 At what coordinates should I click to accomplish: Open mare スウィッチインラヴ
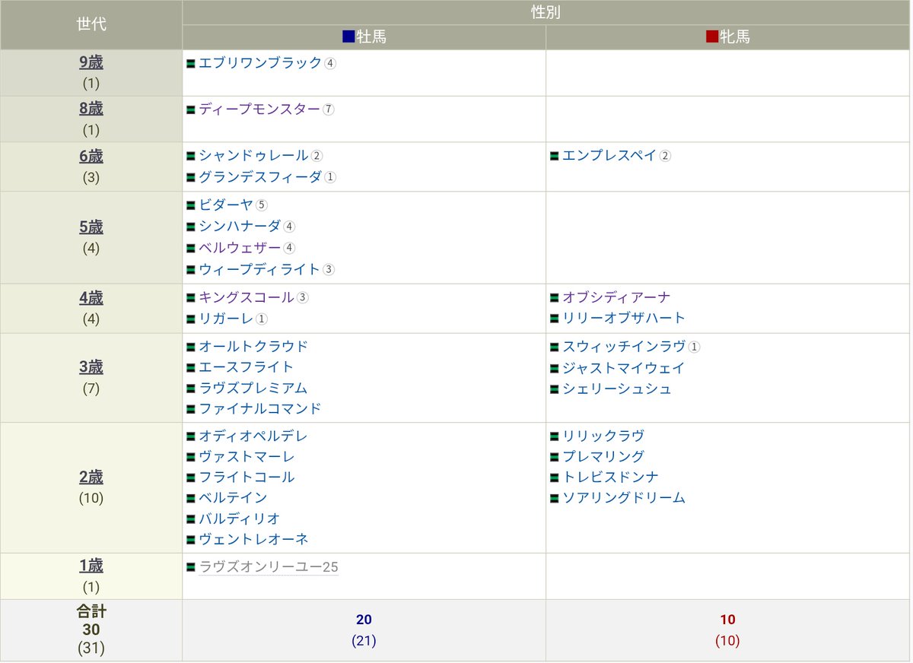[624, 347]
